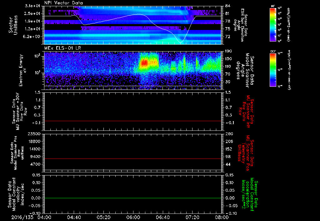The image size is (320, 221).
Task: Click the "3.1e+01" sector tick value
Action: [x=32, y=6]
